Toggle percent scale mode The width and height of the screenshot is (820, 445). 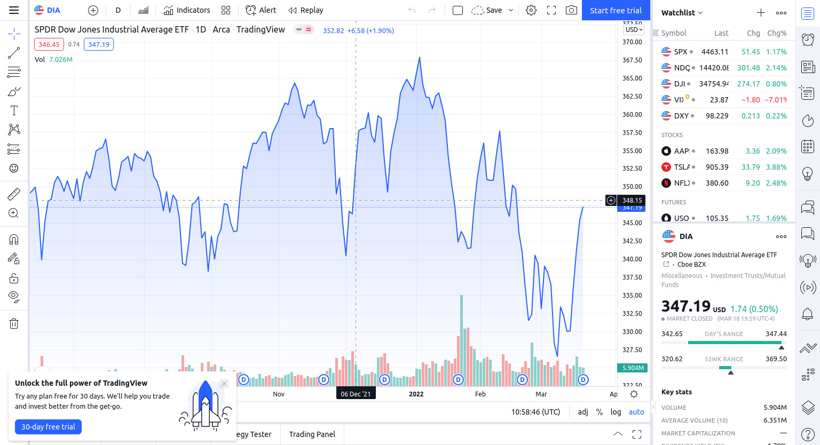[600, 412]
